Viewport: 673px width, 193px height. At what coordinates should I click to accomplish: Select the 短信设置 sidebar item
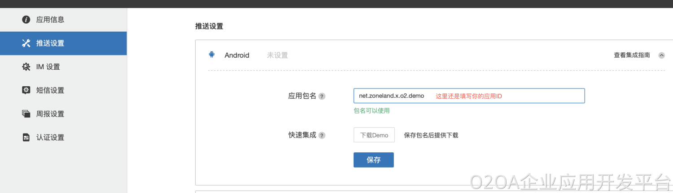click(x=50, y=90)
